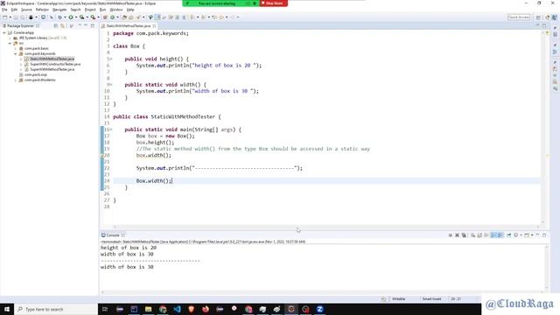Click the Remove Launch console icon
Image resolution: width=560 pixels, height=315 pixels.
pos(457,235)
